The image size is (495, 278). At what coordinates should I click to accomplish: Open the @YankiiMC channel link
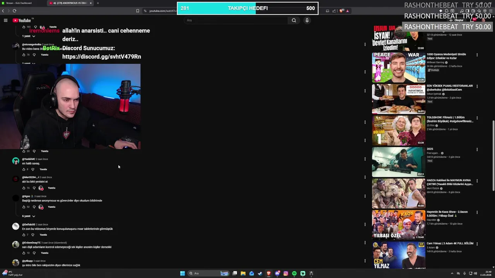(x=29, y=159)
